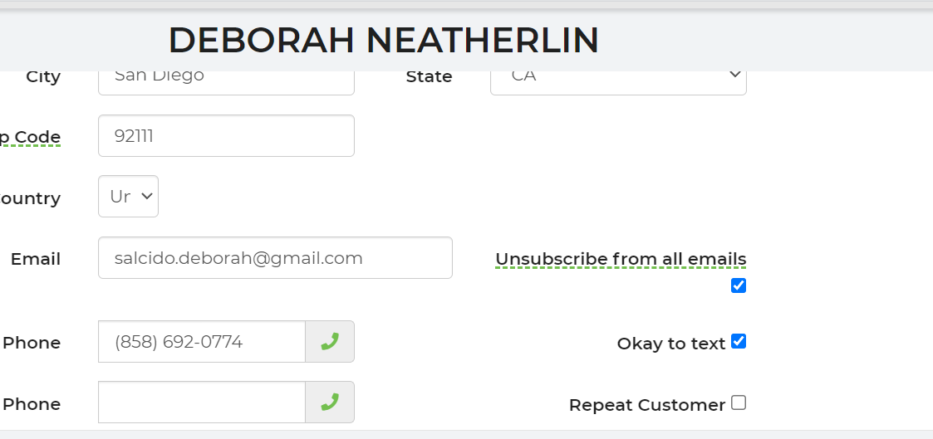Viewport: 933px width, 439px height.
Task: Call the phone number (858) 692-0774
Action: pos(330,342)
